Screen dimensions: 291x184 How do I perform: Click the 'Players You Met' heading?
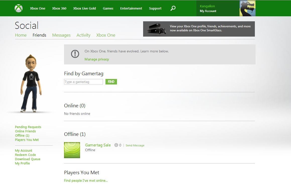(x=81, y=172)
